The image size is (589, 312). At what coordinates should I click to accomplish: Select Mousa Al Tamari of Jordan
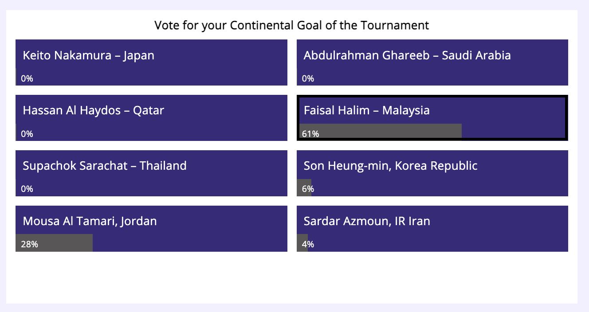(x=151, y=229)
